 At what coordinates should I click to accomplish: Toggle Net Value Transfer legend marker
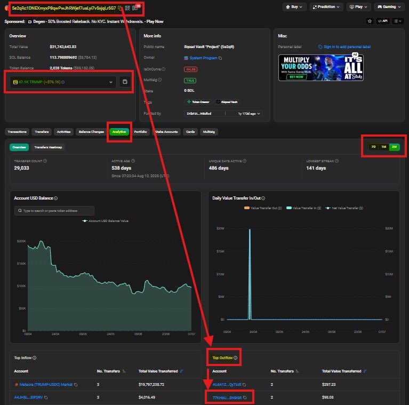point(328,208)
